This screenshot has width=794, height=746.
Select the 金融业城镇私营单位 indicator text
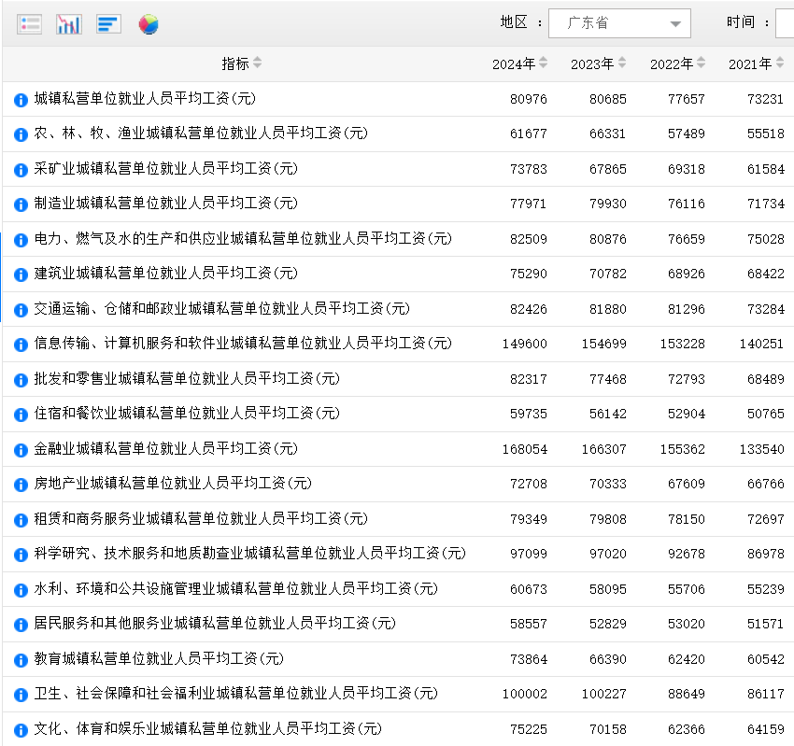tap(165, 448)
